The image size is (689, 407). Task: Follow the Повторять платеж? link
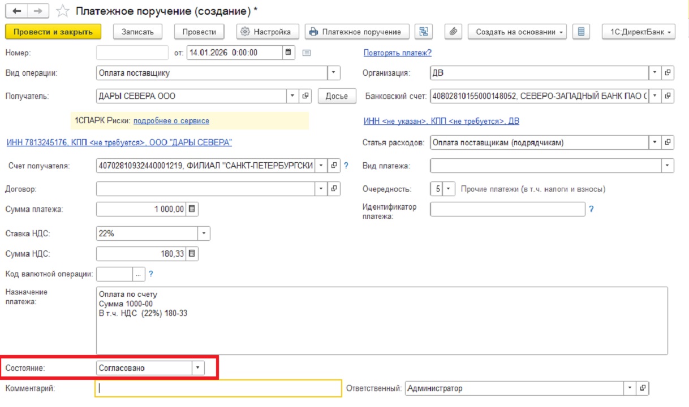[x=398, y=53]
